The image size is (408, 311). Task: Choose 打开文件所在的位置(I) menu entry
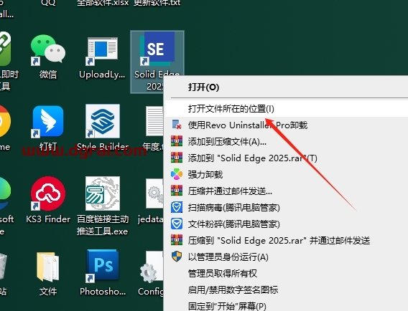[287, 108]
